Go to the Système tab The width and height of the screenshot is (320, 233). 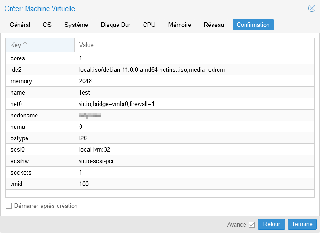click(x=76, y=25)
